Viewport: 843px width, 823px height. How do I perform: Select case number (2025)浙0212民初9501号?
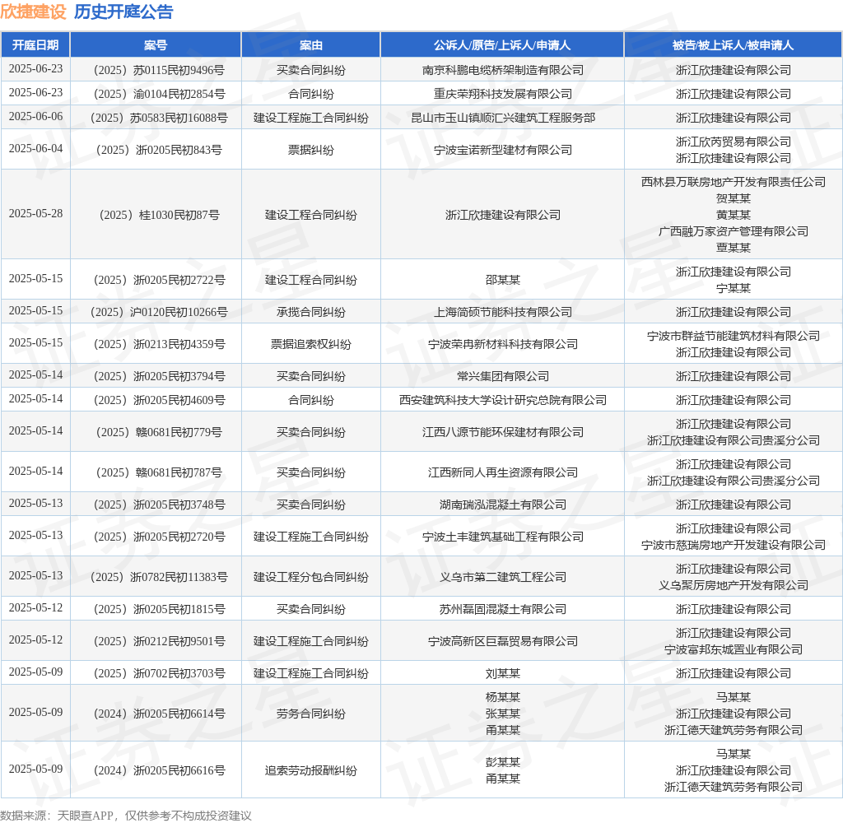(156, 641)
